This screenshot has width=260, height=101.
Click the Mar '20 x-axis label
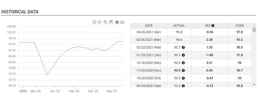36,91
